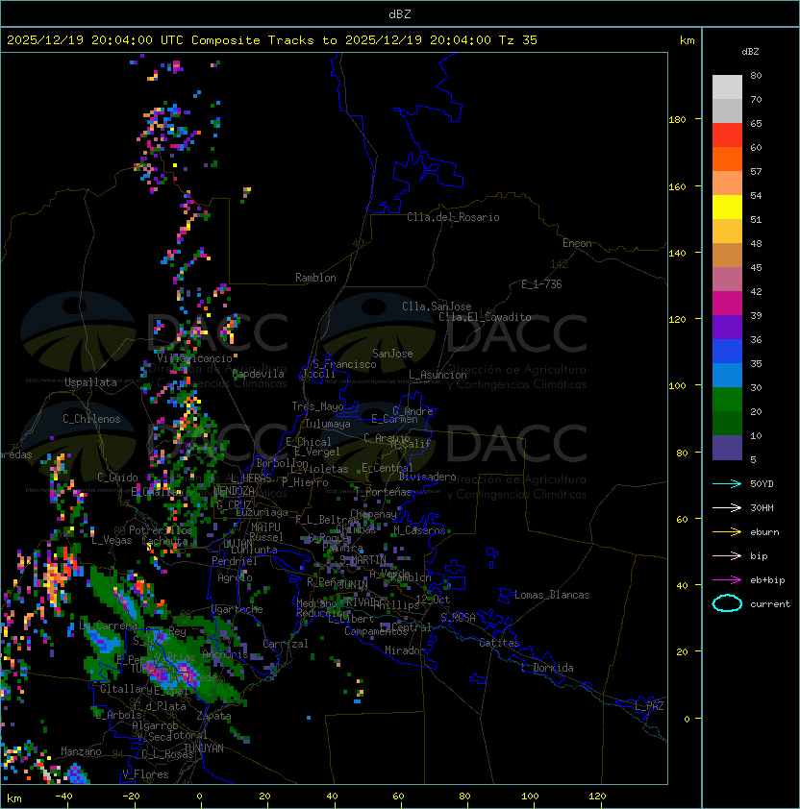Click the Mirador place label
This screenshot has height=809, width=800.
405,650
